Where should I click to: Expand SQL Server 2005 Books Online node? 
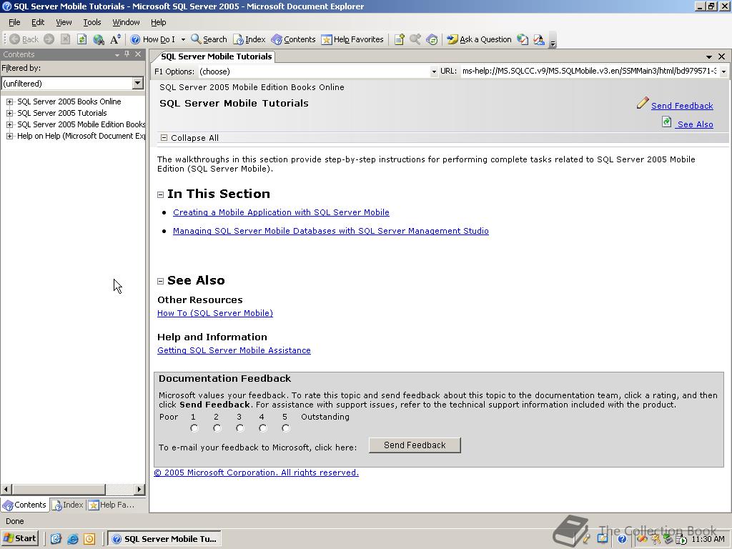(9, 102)
